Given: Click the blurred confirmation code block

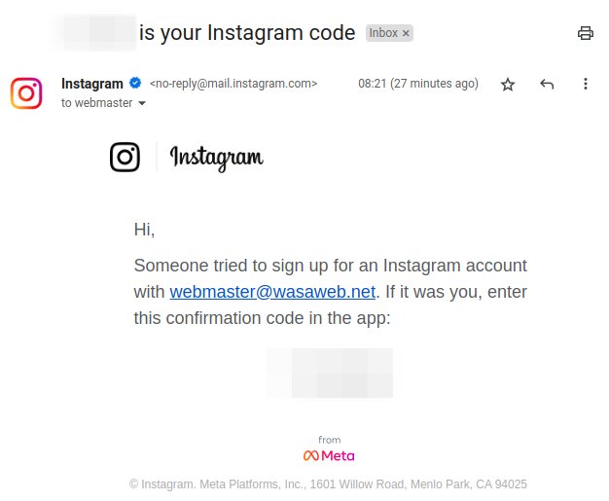Looking at the screenshot, I should (330, 374).
